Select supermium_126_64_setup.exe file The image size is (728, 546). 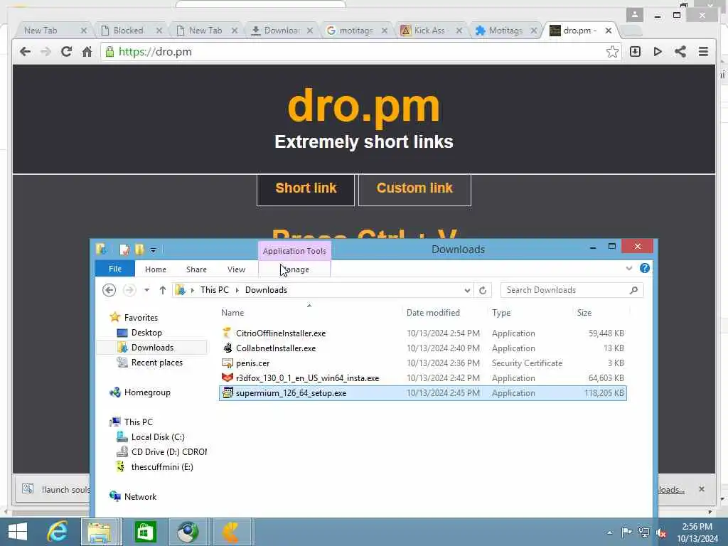pos(422,392)
